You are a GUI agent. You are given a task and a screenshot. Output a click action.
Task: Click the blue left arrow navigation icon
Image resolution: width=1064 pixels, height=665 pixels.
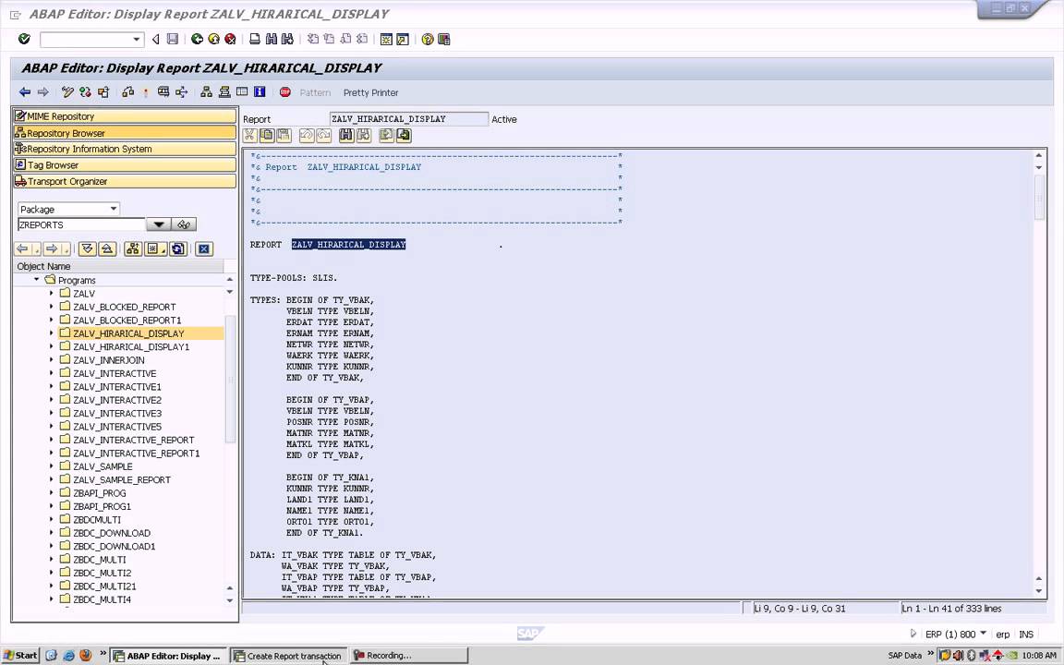25,91
